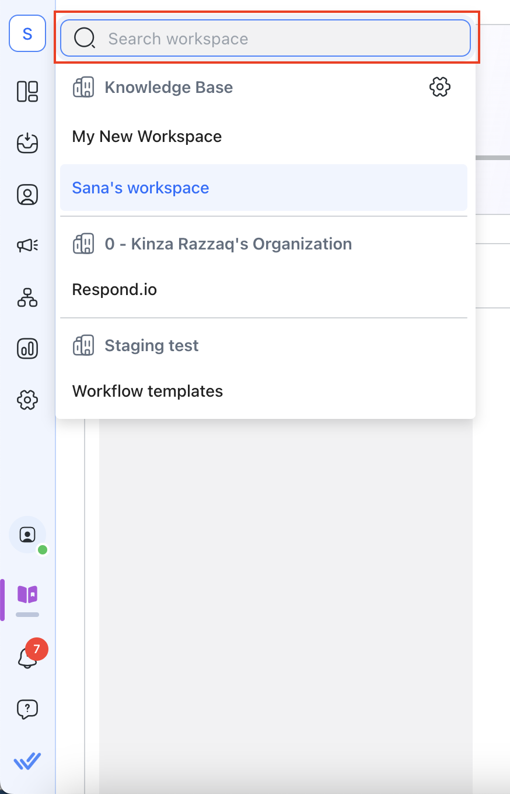Open the workspace switcher S avatar
Viewport: 510px width, 794px height.
click(27, 34)
